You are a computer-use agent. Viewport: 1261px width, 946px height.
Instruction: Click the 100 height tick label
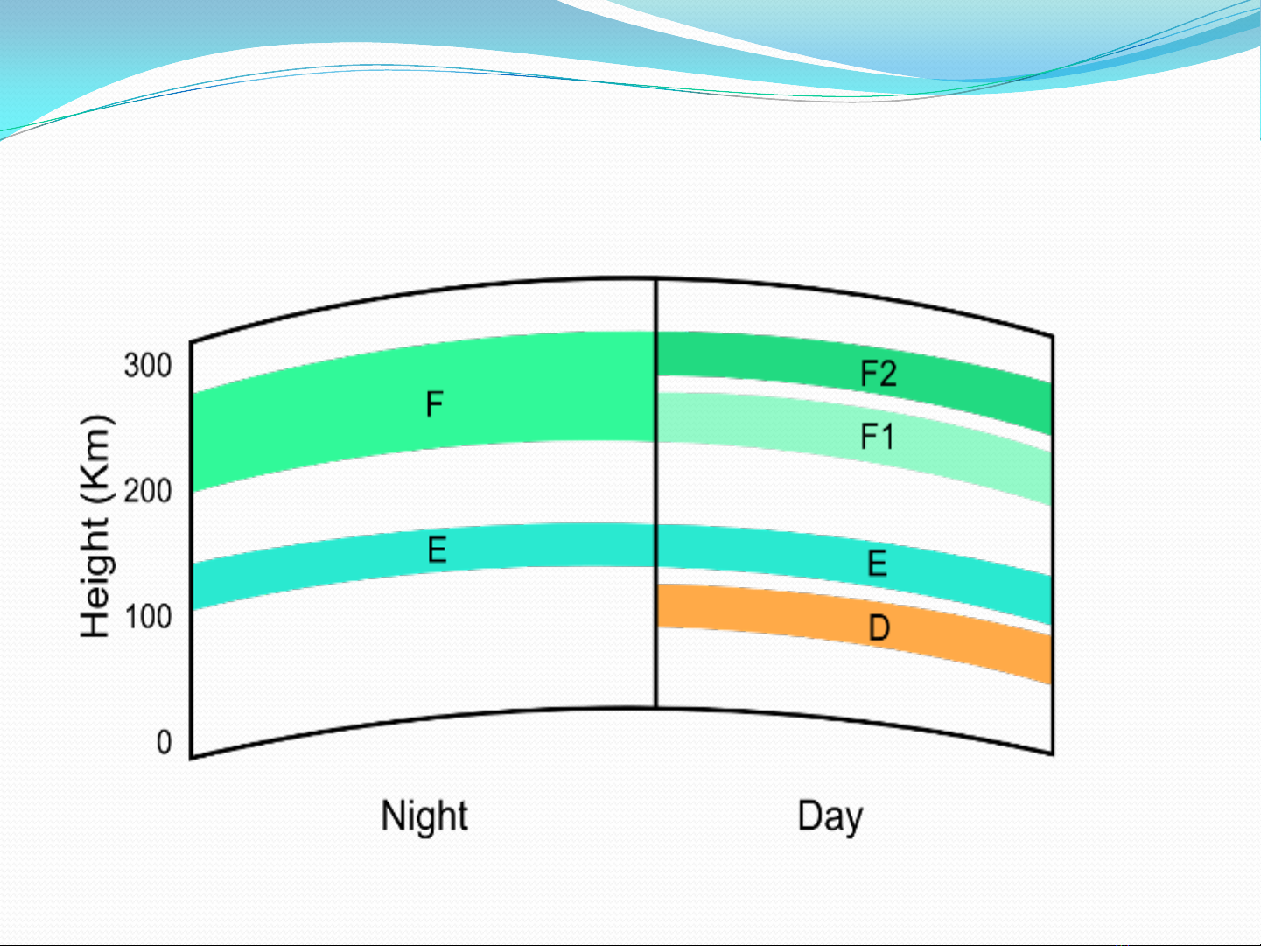tap(148, 617)
